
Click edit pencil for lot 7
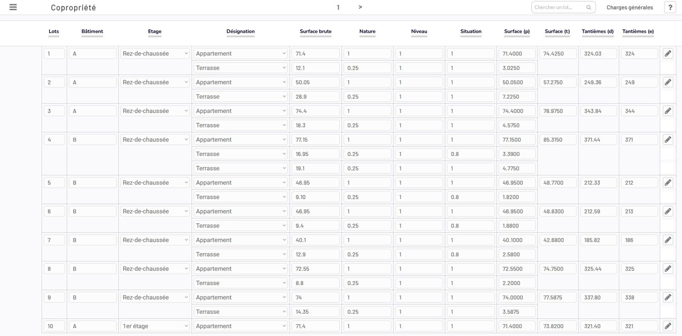[667, 240]
